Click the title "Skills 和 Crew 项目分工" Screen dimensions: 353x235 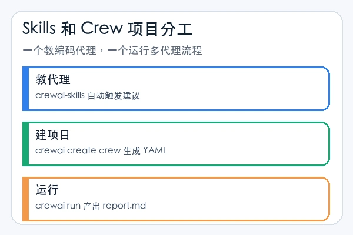(107, 29)
